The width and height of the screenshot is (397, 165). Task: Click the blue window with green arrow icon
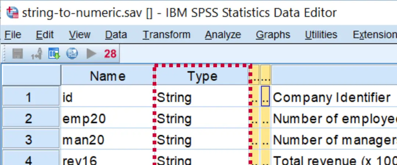pos(54,54)
